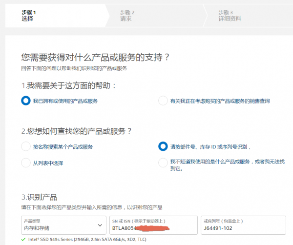Viewport: 293px width, 245px height.
Task: Choose the 我不知道我使用的是什么产品或服务 radio option
Action: click(x=163, y=163)
